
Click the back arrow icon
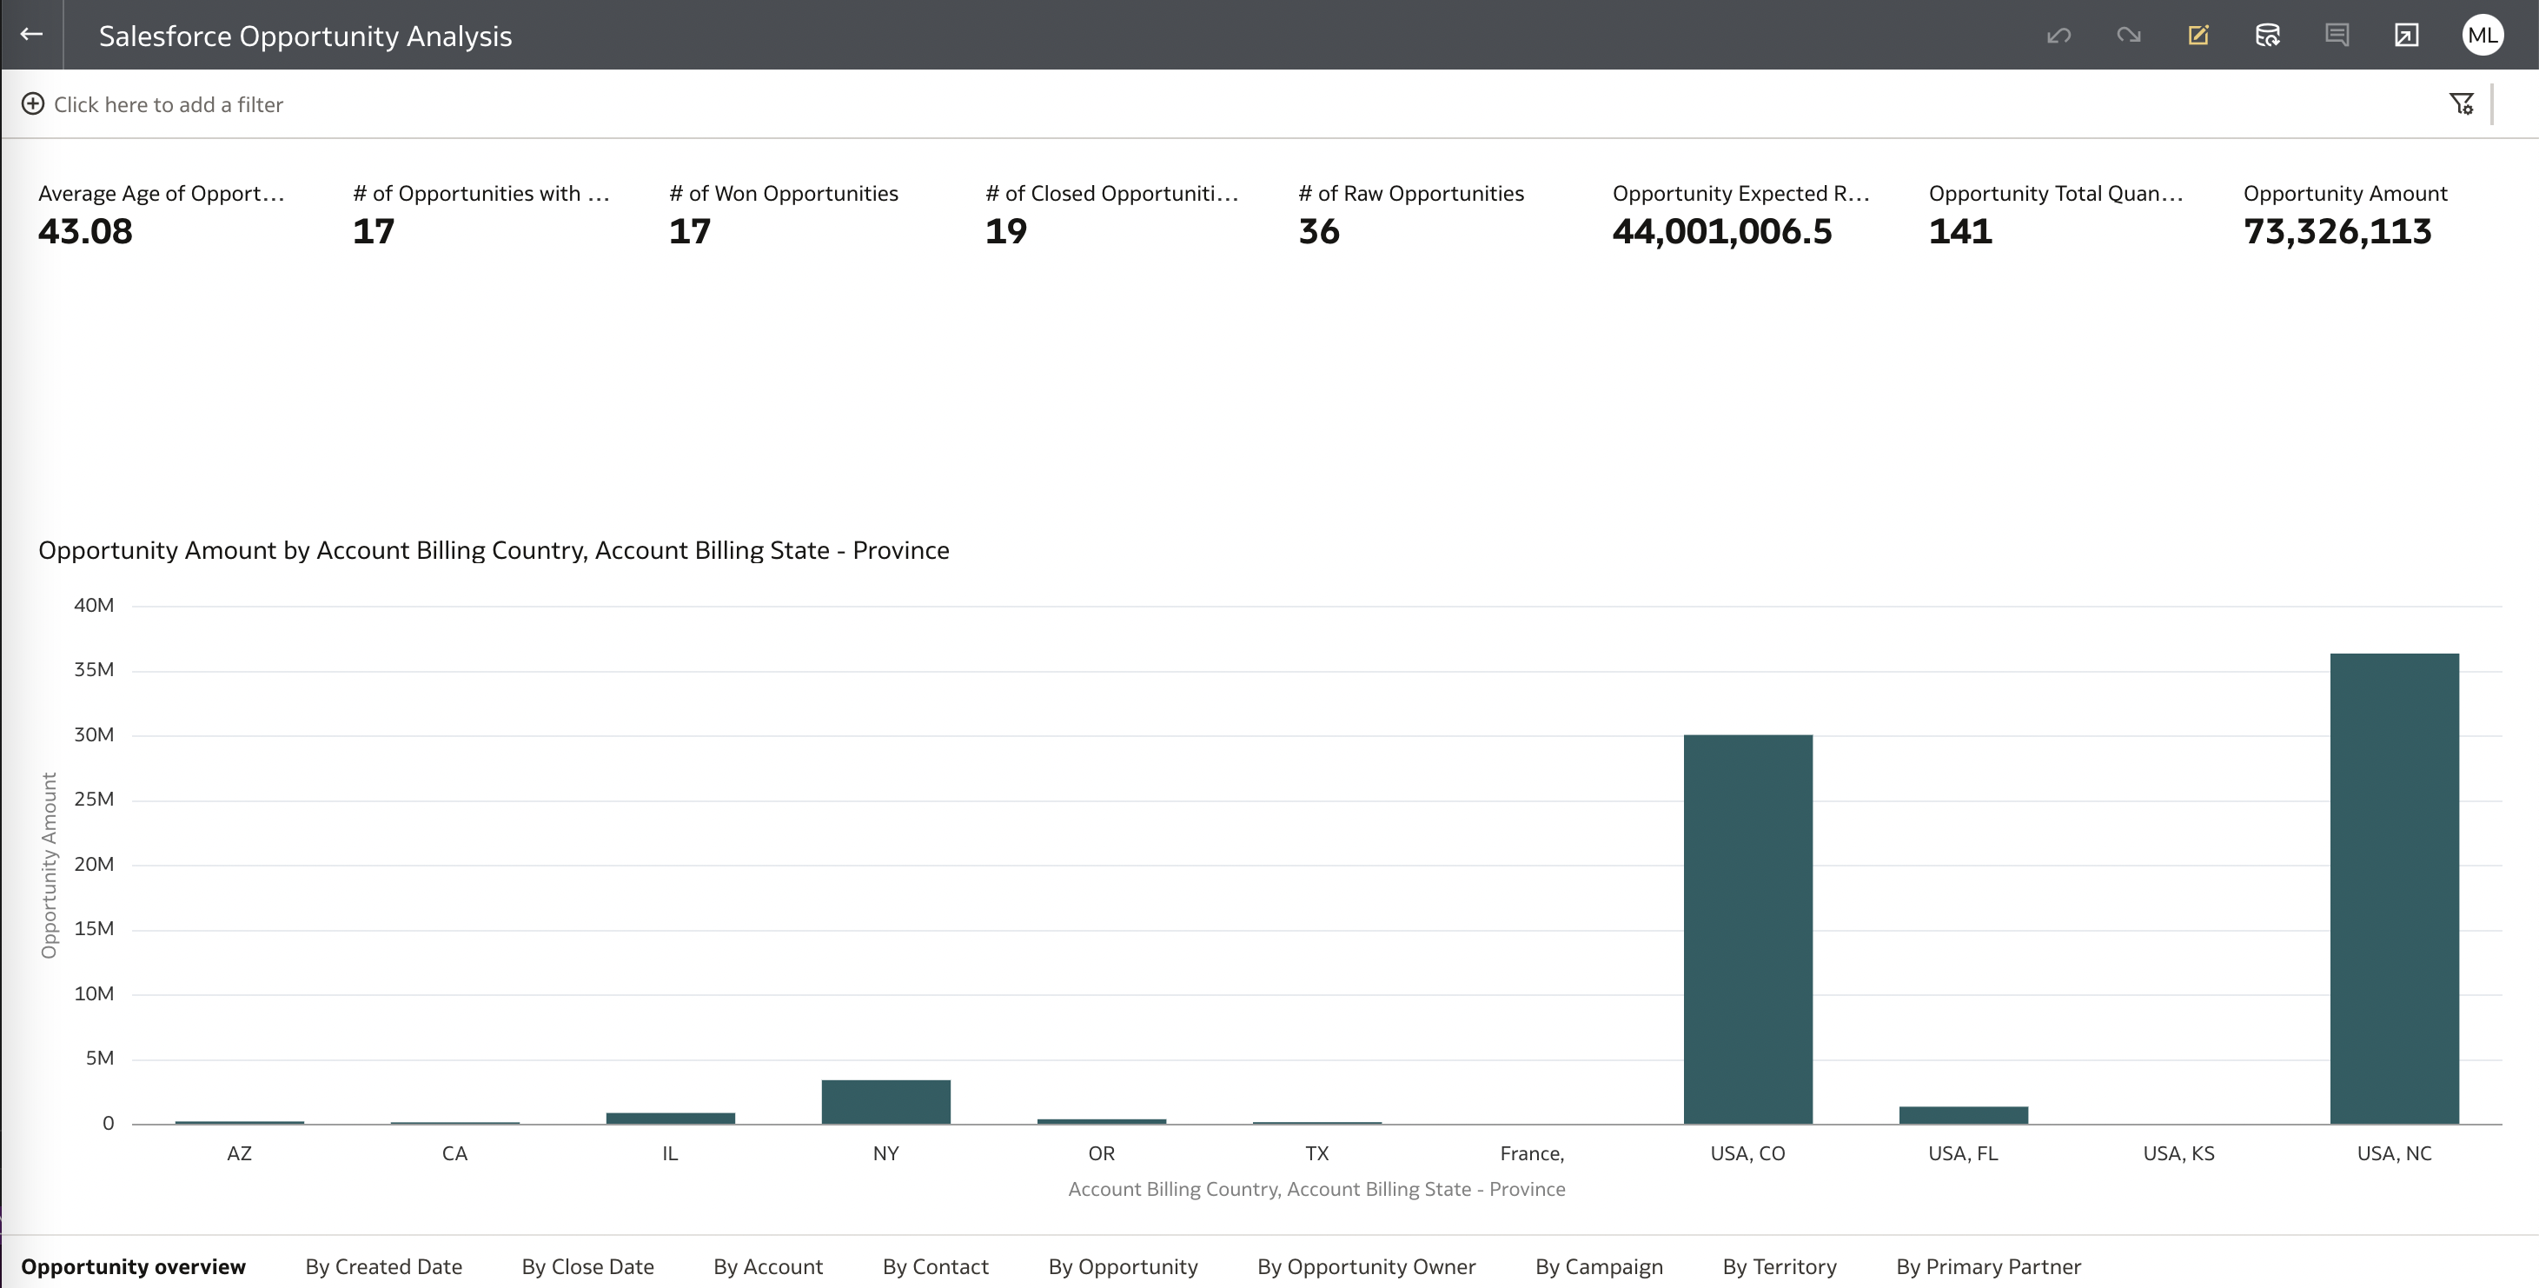tap(31, 35)
